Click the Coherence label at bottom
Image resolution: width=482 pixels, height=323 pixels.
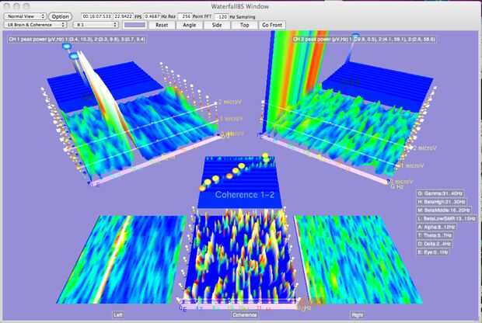[244, 314]
